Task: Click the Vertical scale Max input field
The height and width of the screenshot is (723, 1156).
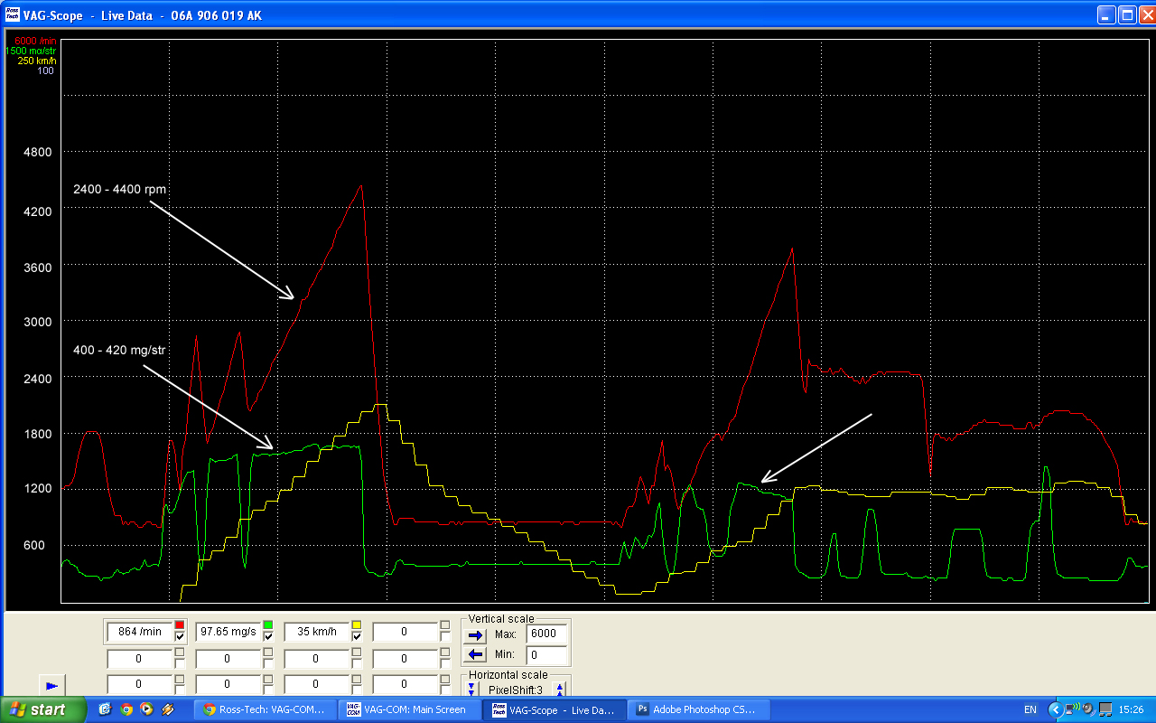Action: [546, 635]
